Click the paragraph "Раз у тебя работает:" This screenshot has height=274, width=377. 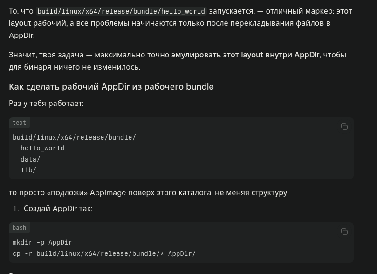pyautogui.click(x=46, y=103)
